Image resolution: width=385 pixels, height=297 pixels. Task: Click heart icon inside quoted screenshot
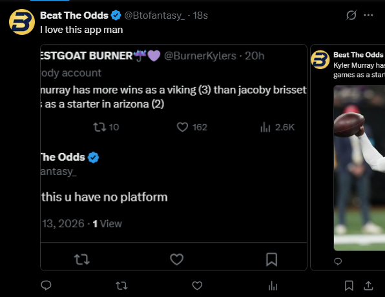pyautogui.click(x=177, y=260)
